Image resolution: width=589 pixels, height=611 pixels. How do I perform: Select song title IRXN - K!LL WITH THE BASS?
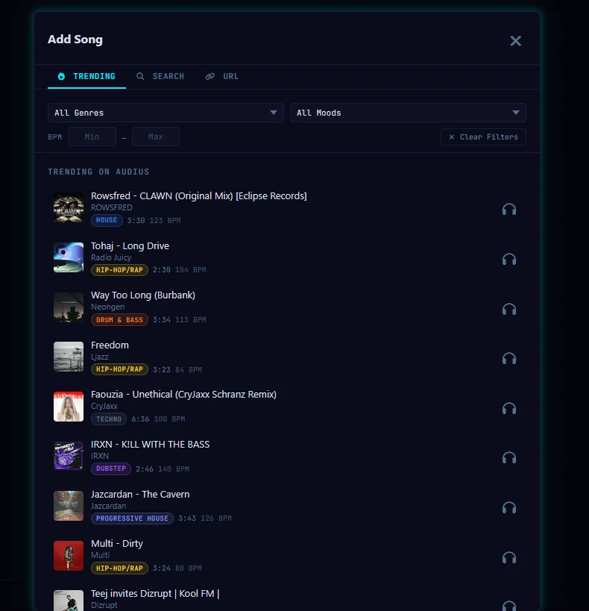pyautogui.click(x=150, y=444)
